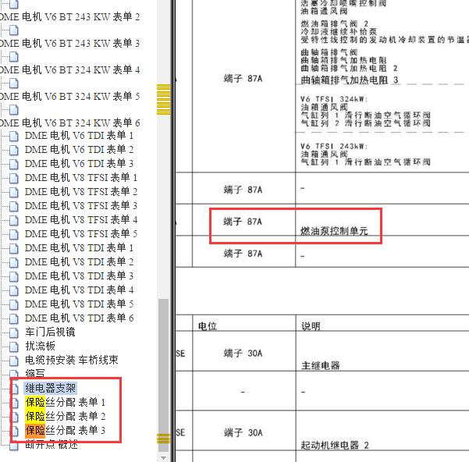
Task: Select 车门后视镜 in the tree
Action: pyautogui.click(x=50, y=332)
